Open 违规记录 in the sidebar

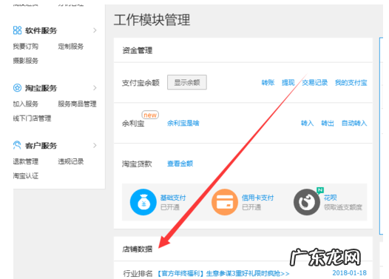click(71, 161)
